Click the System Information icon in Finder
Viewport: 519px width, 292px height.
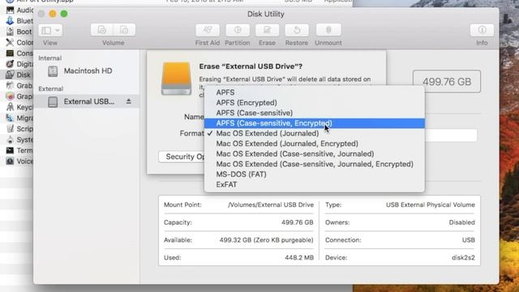pos(10,140)
